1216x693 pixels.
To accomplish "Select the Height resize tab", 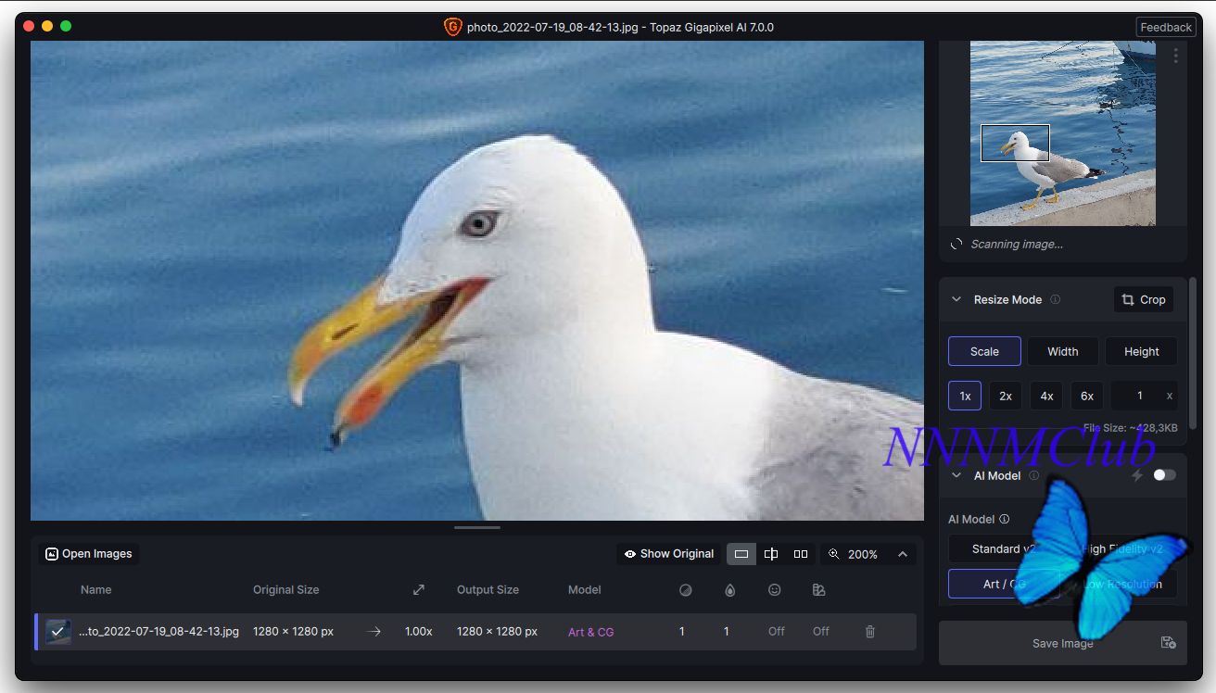I will (x=1142, y=351).
